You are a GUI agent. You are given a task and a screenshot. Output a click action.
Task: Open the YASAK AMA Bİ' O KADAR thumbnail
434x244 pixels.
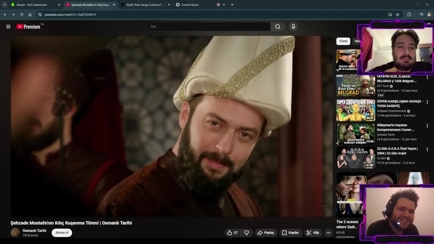tap(348, 61)
